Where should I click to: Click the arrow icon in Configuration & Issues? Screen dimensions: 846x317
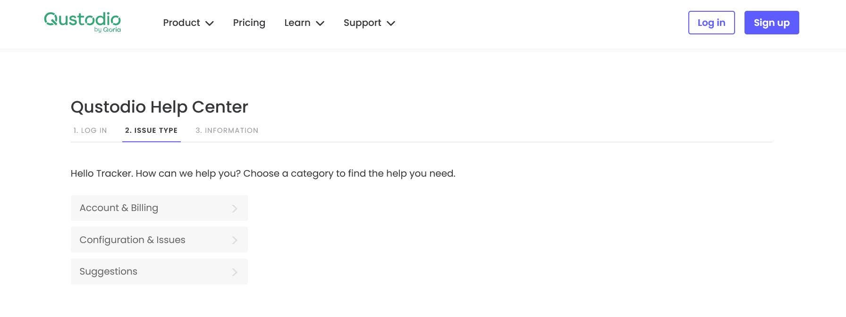coord(235,240)
